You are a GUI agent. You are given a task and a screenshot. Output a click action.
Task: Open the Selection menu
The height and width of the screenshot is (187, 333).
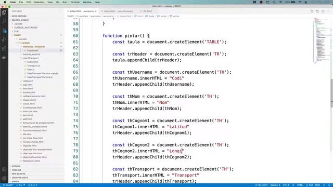pyautogui.click(x=39, y=2)
